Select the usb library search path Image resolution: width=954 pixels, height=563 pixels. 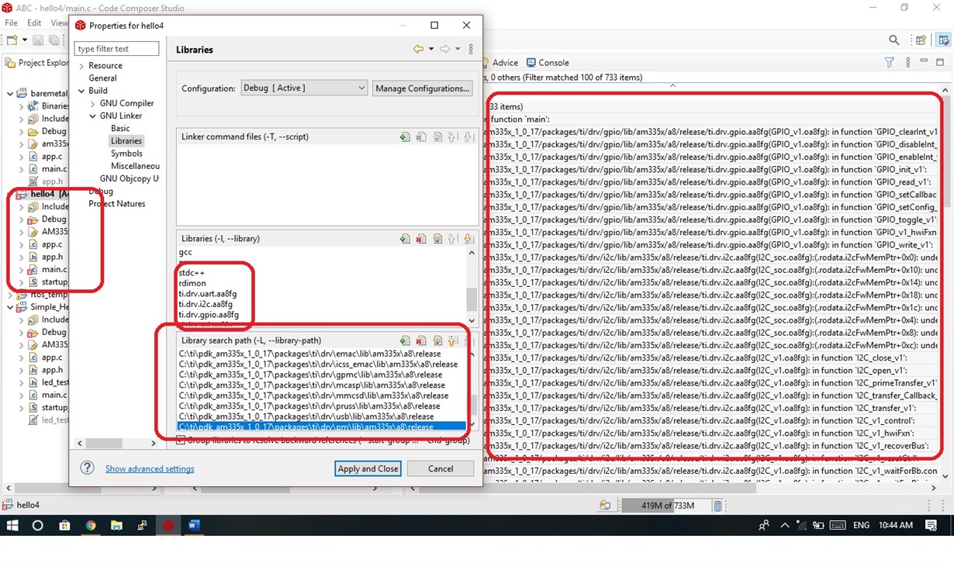click(306, 416)
